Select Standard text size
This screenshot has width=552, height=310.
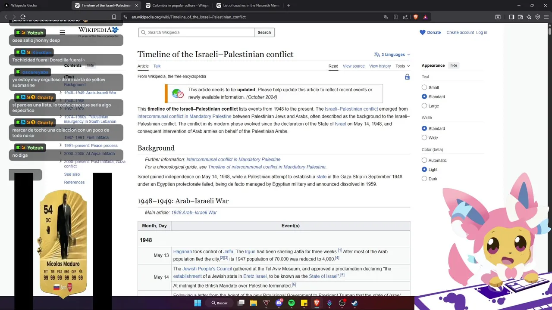click(424, 96)
